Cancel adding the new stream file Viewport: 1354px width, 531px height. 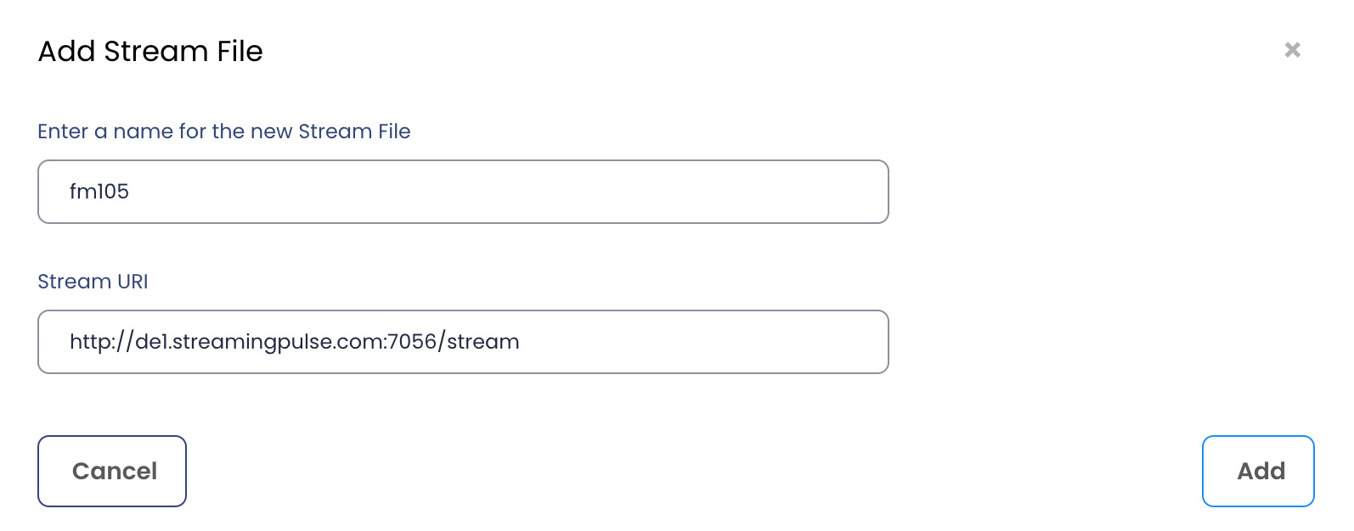pyautogui.click(x=112, y=471)
